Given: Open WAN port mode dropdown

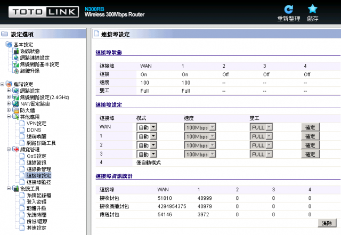Looking at the screenshot, I should [147, 127].
